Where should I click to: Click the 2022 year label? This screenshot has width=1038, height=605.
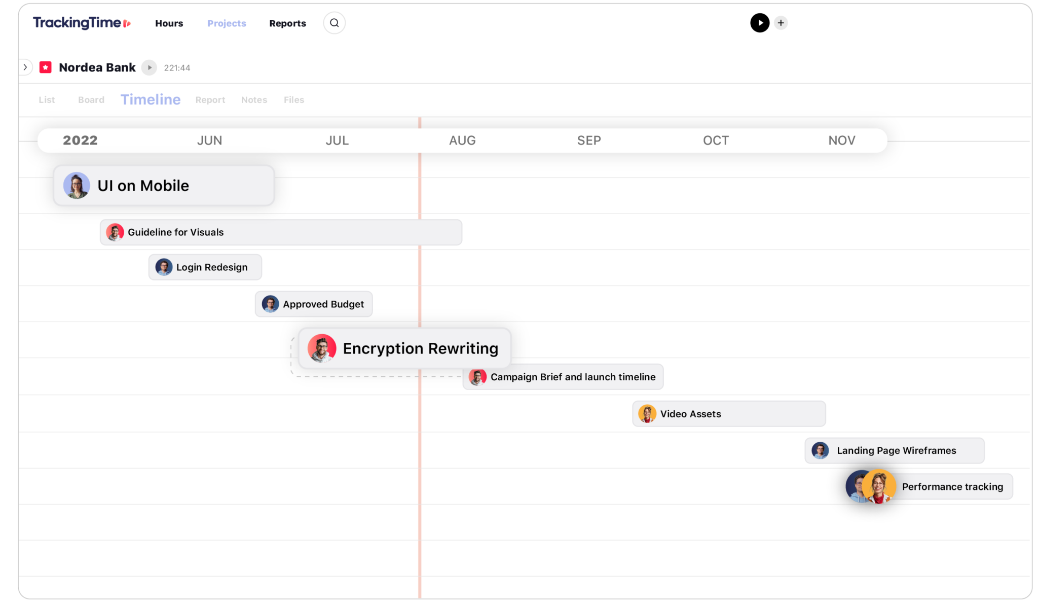click(x=80, y=140)
